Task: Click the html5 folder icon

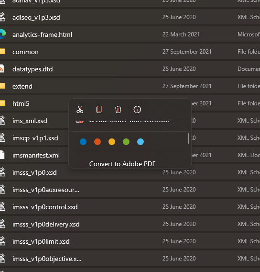Action: coord(2,103)
